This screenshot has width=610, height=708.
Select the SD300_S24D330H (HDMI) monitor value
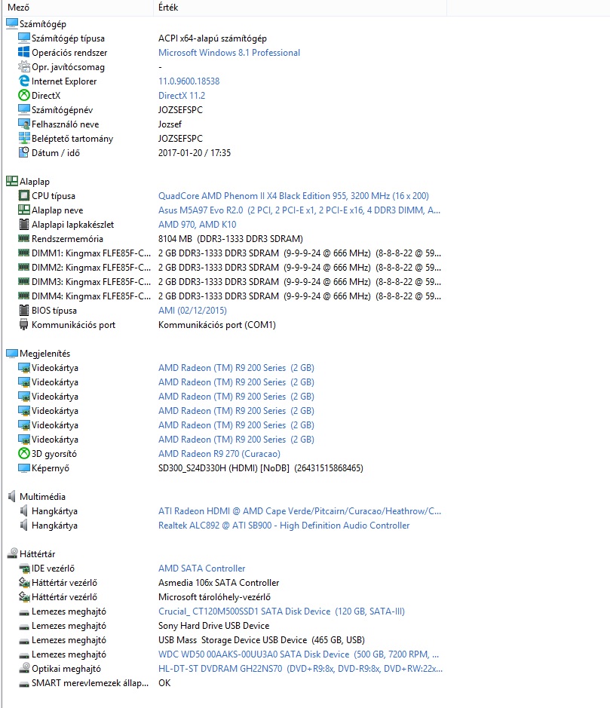261,467
